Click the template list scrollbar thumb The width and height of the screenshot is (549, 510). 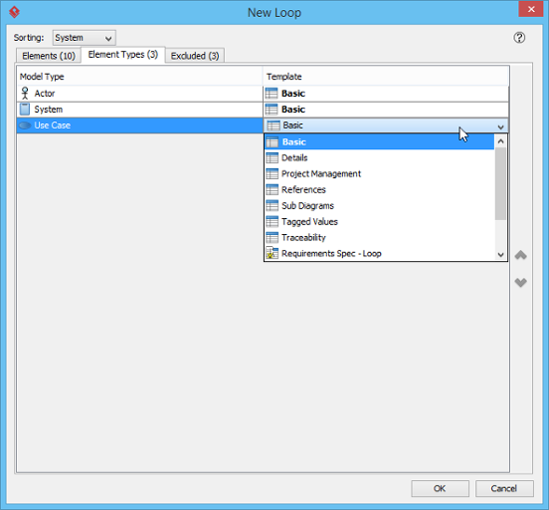coord(500,184)
